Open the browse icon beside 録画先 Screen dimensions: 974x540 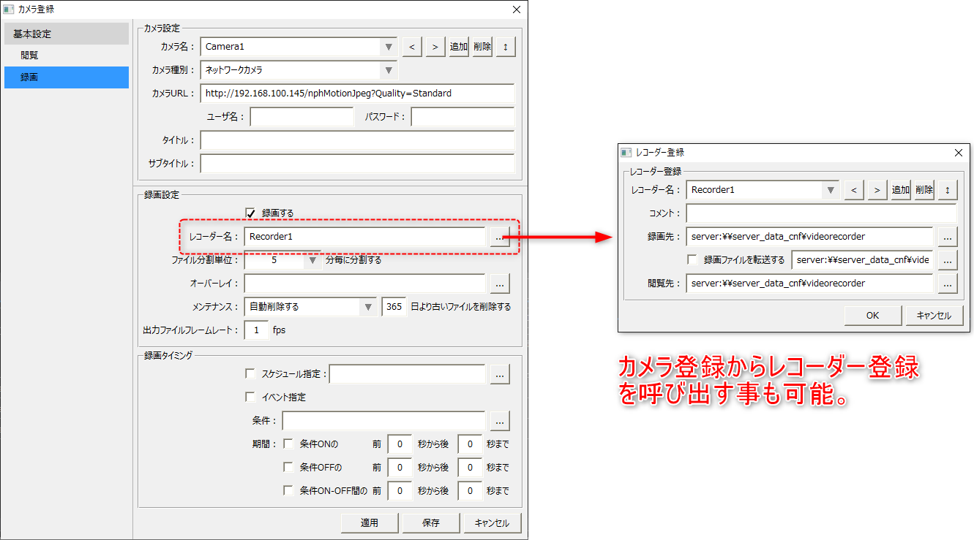(948, 236)
